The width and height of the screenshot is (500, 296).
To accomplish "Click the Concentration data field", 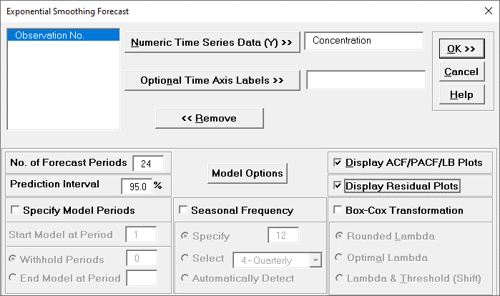I will (x=363, y=41).
